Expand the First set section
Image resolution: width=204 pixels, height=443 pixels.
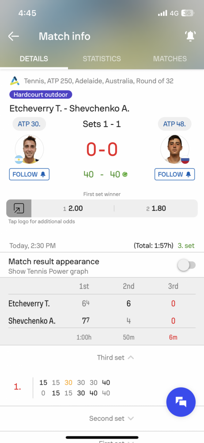point(115,441)
